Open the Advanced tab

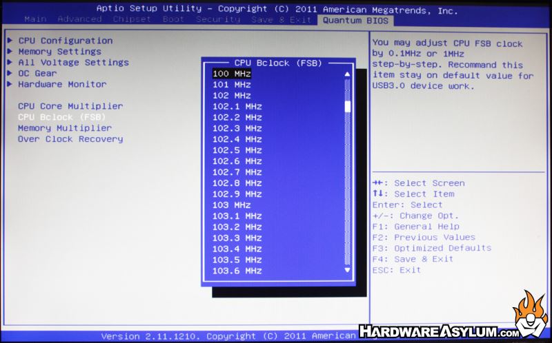point(79,19)
